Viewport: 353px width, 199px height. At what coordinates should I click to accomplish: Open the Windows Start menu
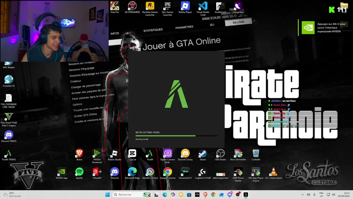pyautogui.click(x=107, y=195)
